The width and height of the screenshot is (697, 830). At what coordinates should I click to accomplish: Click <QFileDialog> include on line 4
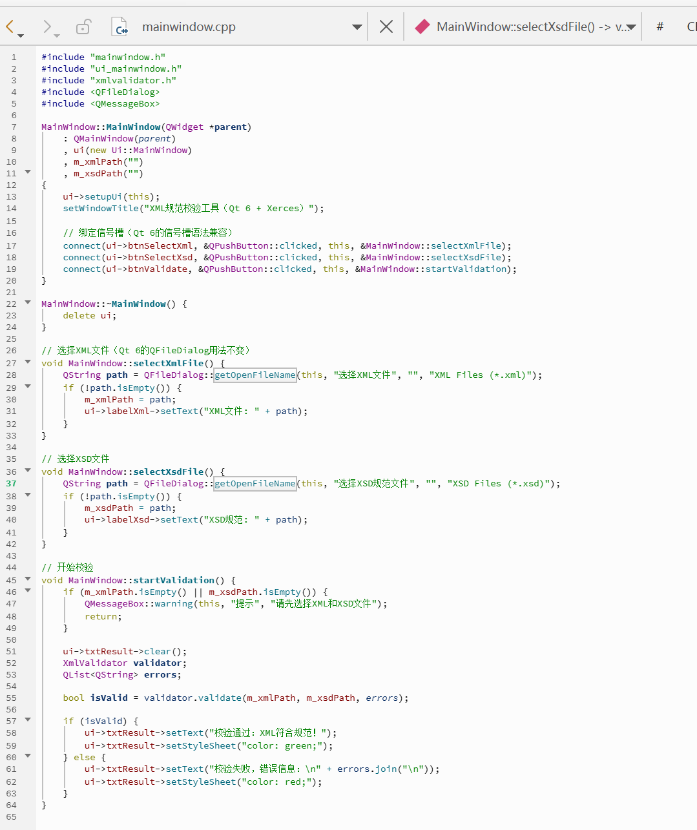pos(125,92)
